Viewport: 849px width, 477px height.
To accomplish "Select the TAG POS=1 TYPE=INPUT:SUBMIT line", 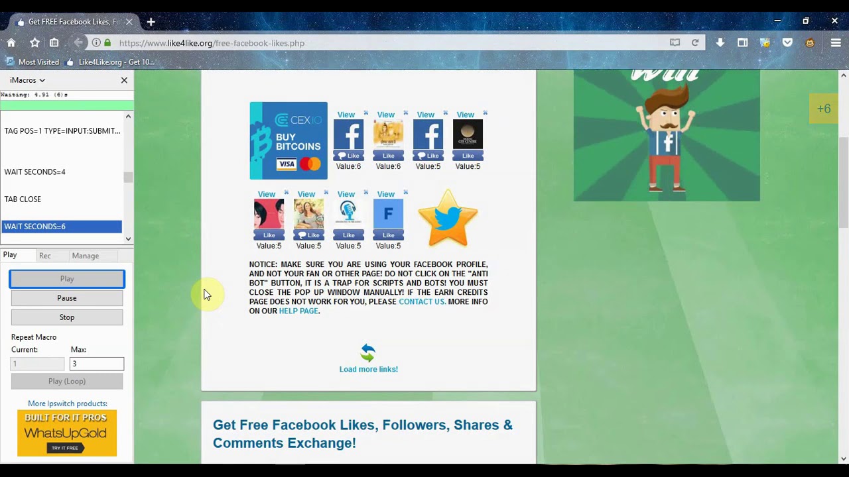I will pyautogui.click(x=62, y=131).
